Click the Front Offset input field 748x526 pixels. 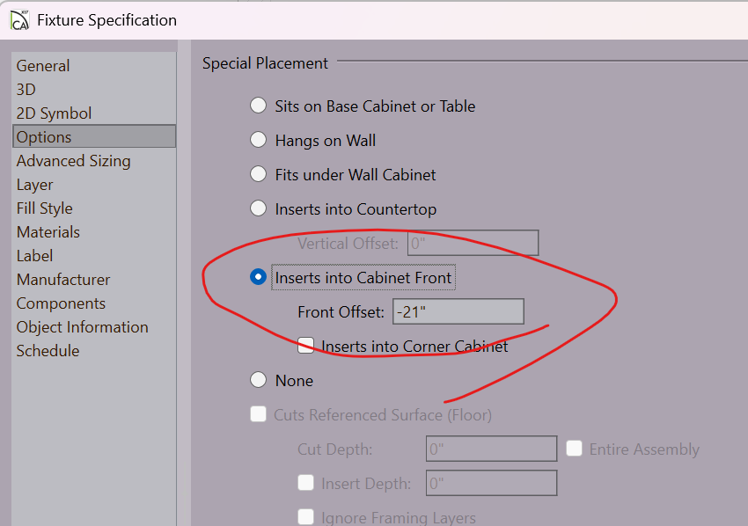457,311
